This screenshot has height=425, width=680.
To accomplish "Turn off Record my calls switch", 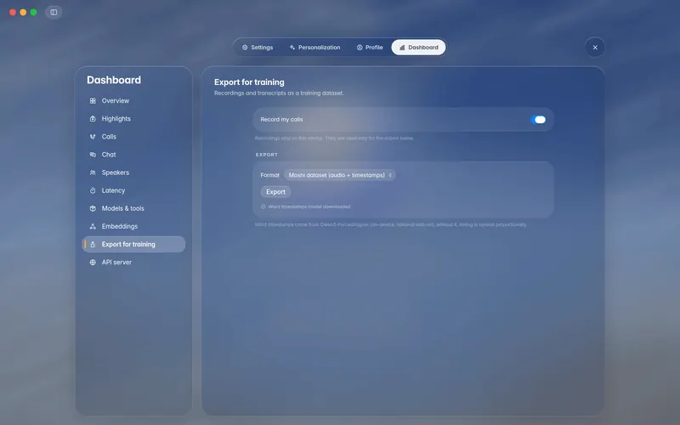I will point(538,120).
